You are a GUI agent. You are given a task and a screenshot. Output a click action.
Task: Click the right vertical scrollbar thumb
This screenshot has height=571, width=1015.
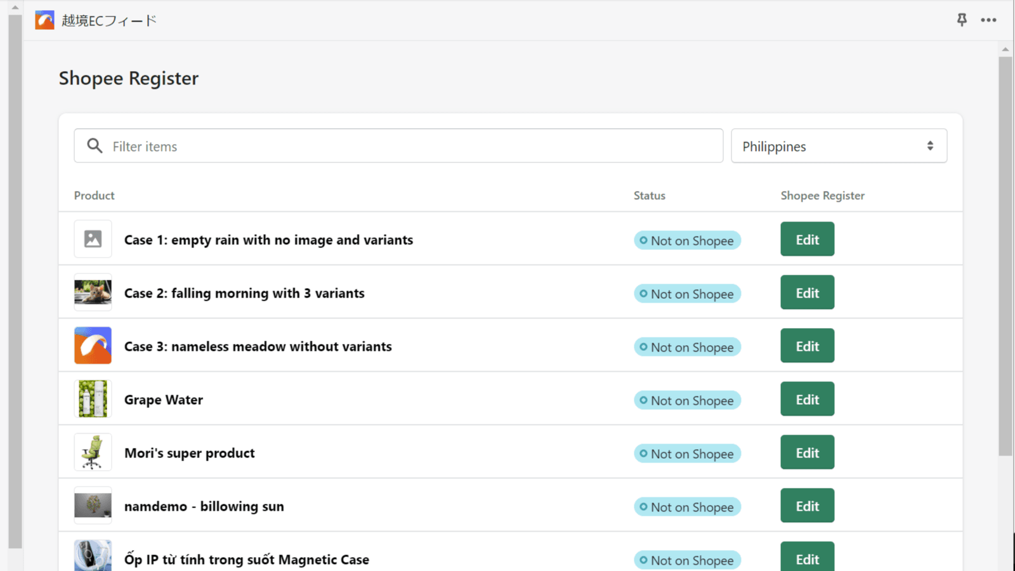1005,254
